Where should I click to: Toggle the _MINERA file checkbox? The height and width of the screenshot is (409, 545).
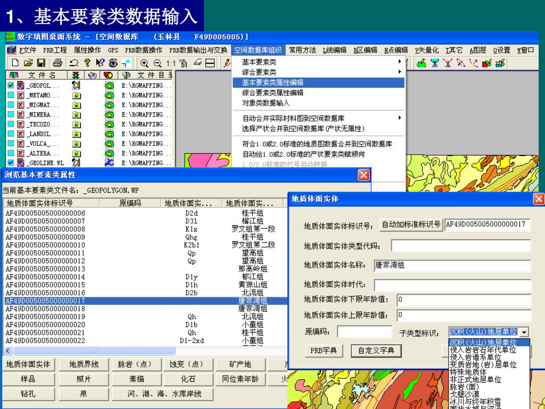pos(11,114)
